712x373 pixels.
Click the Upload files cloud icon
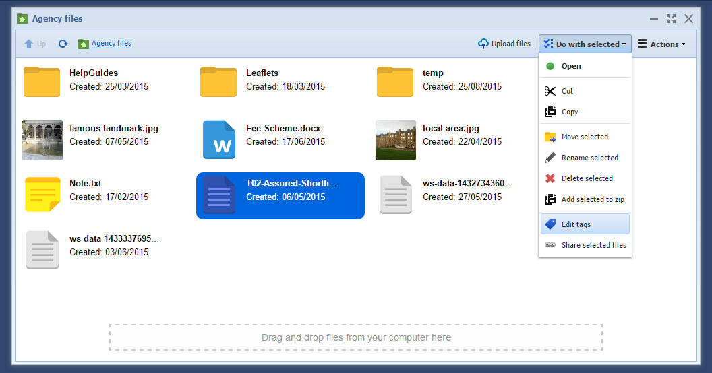pos(483,44)
